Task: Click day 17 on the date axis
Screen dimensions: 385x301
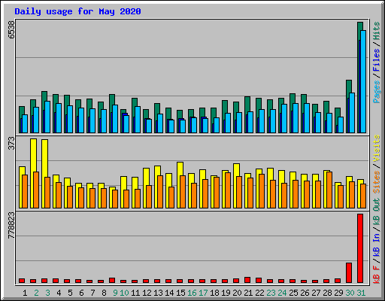Action: (203, 293)
